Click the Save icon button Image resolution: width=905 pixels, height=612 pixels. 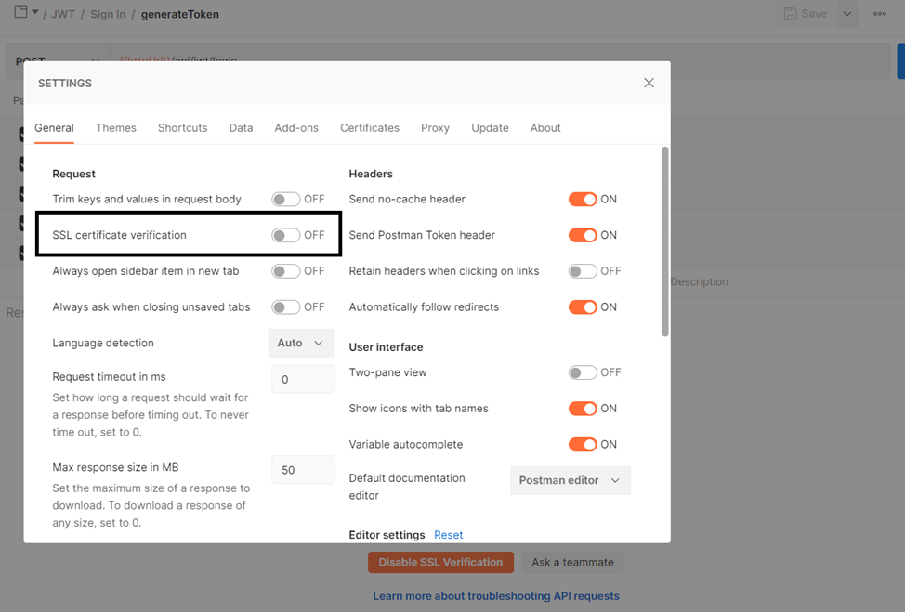[x=805, y=14]
